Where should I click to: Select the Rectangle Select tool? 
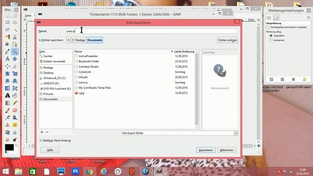tap(7, 22)
